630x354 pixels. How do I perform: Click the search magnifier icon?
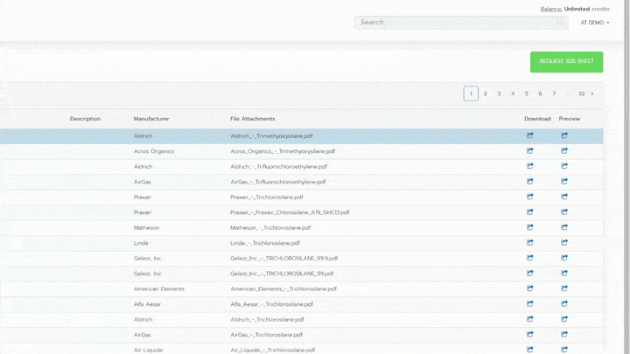point(561,22)
